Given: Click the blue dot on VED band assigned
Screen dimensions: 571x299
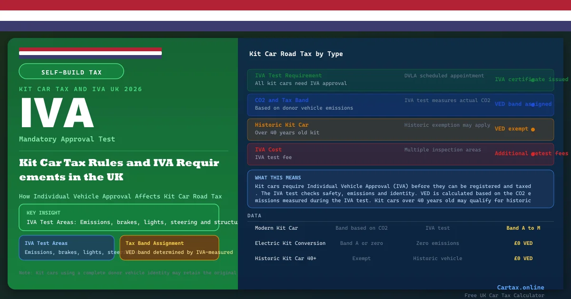Looking at the screenshot, I should pyautogui.click(x=533, y=104).
